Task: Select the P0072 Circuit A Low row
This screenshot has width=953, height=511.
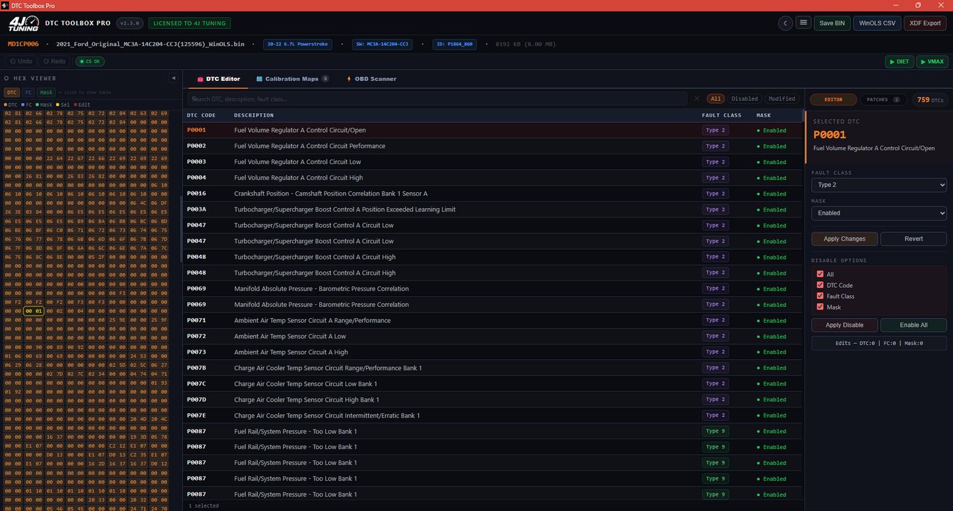Action: pyautogui.click(x=492, y=336)
